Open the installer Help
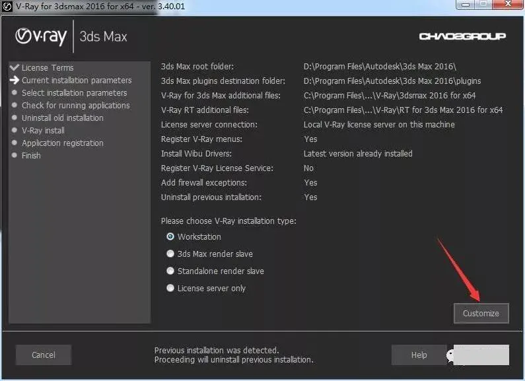This screenshot has width=525, height=381. coord(419,355)
